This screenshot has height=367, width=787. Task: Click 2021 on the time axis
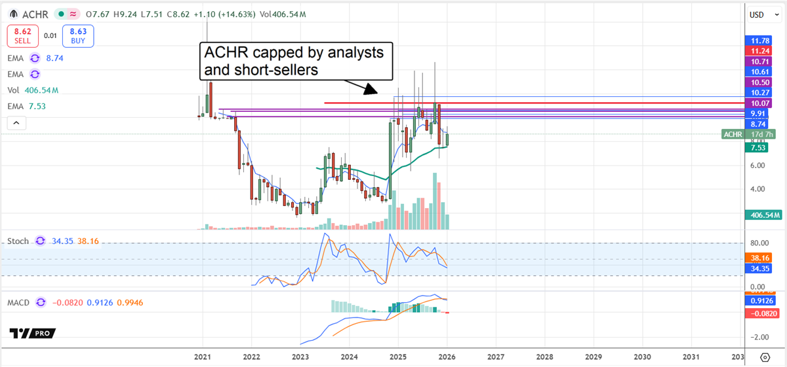point(202,357)
